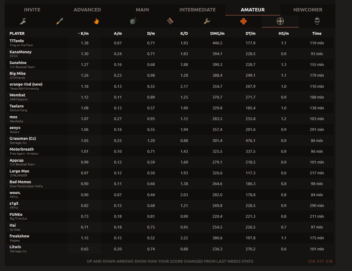352x271 pixels.
Task: Select the Engineer wrench class icon
Action: pos(207,21)
